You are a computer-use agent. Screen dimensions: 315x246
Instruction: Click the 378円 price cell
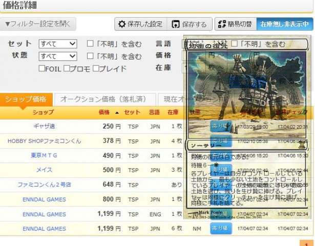point(112,141)
